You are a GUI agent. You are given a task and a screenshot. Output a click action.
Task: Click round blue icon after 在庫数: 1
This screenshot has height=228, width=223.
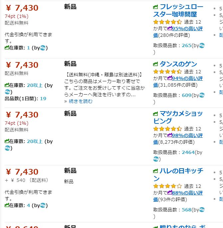click(43, 48)
